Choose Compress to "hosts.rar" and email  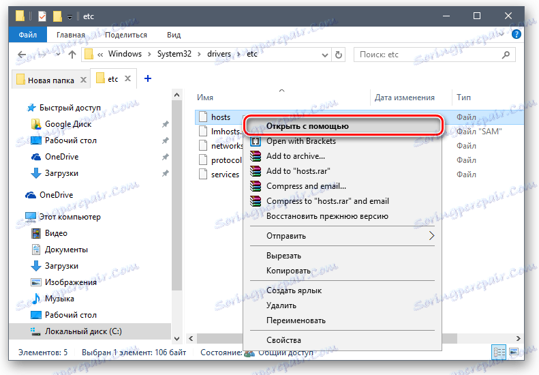(x=342, y=201)
